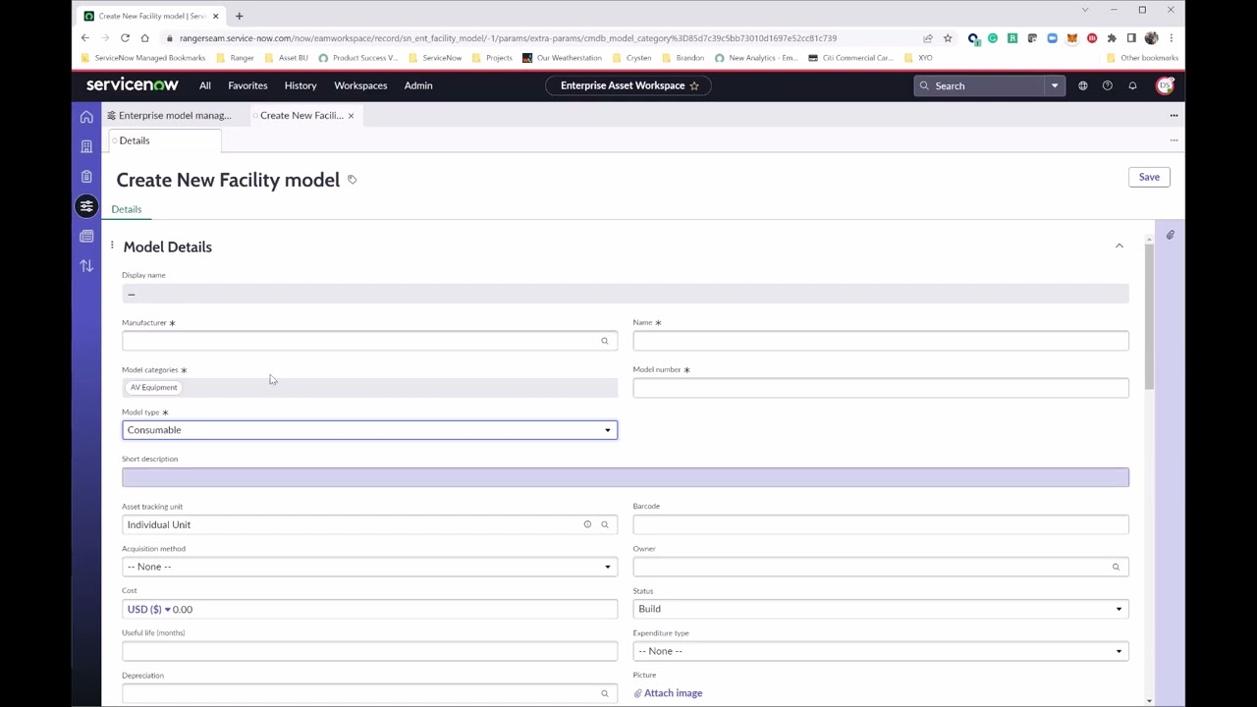This screenshot has height=707, width=1257.
Task: Open the ServiceNow Managed Bookmarks folder
Action: (x=143, y=58)
